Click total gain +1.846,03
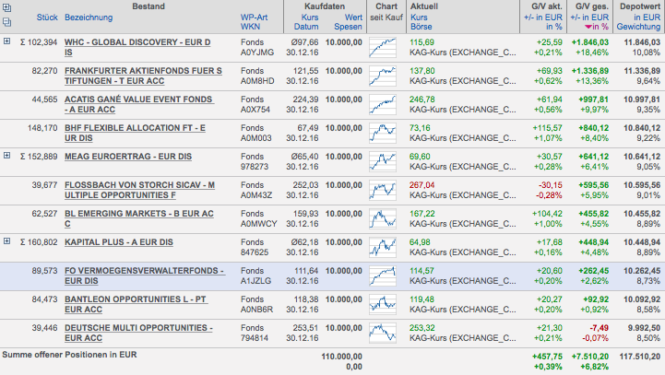This screenshot has width=665, height=375. (590, 42)
